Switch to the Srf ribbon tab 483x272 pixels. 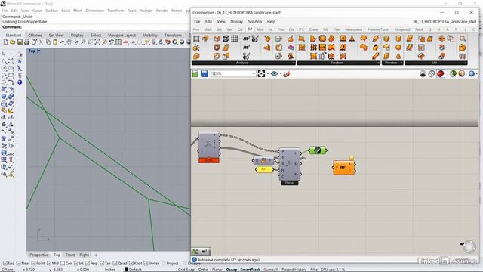tap(250, 29)
